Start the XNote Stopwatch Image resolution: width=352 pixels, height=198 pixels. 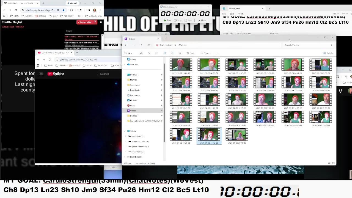pos(167,20)
